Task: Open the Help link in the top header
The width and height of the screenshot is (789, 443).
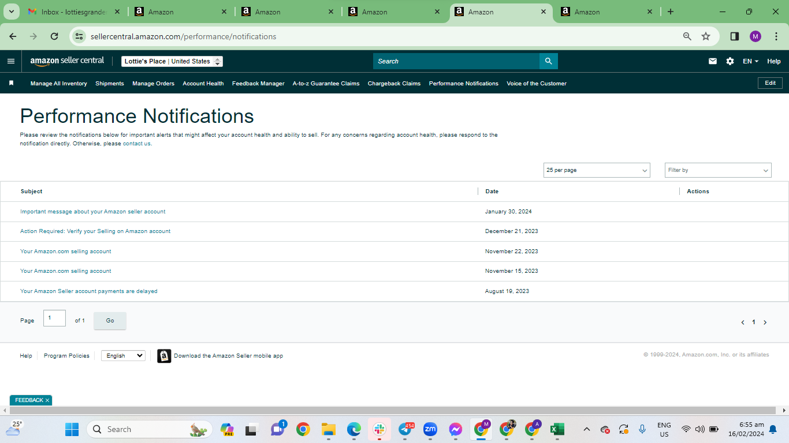Action: pyautogui.click(x=774, y=61)
